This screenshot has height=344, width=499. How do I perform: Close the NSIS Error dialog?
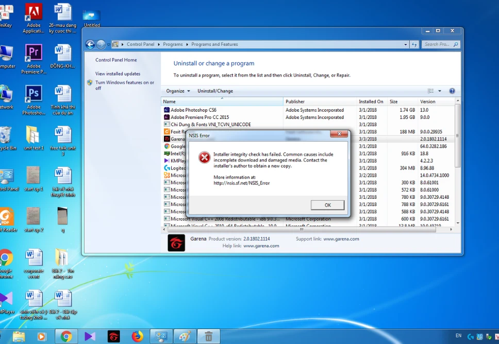coord(339,134)
